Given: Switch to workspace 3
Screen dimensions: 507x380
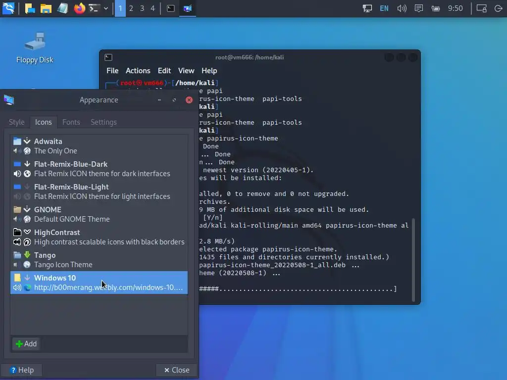Looking at the screenshot, I should pos(142,8).
